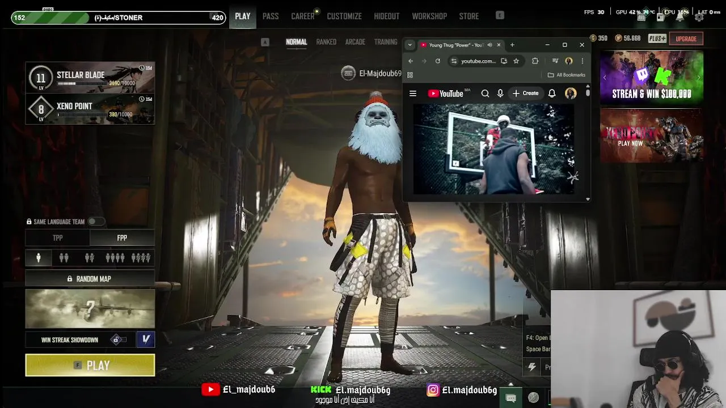Switch to TRAINING mode tab
This screenshot has width=726, height=408.
(x=386, y=42)
